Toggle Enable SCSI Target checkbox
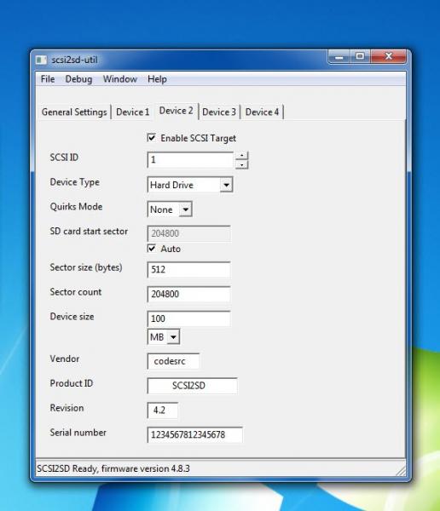The height and width of the screenshot is (511, 440). 152,137
